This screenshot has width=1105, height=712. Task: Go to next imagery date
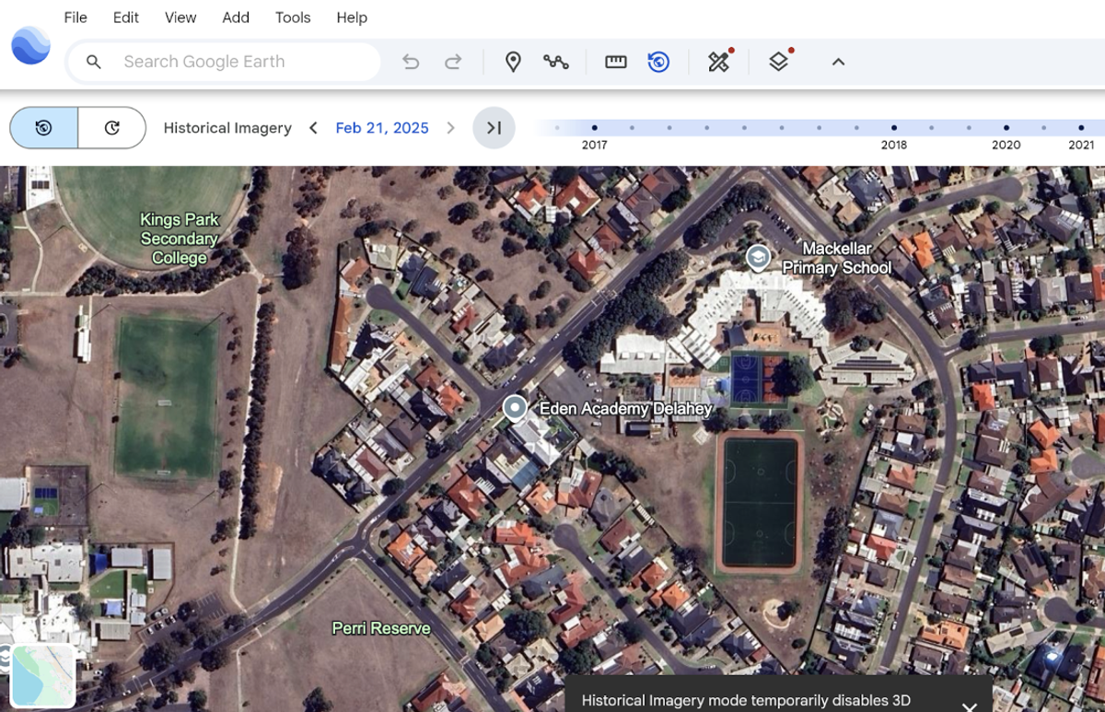pyautogui.click(x=450, y=128)
